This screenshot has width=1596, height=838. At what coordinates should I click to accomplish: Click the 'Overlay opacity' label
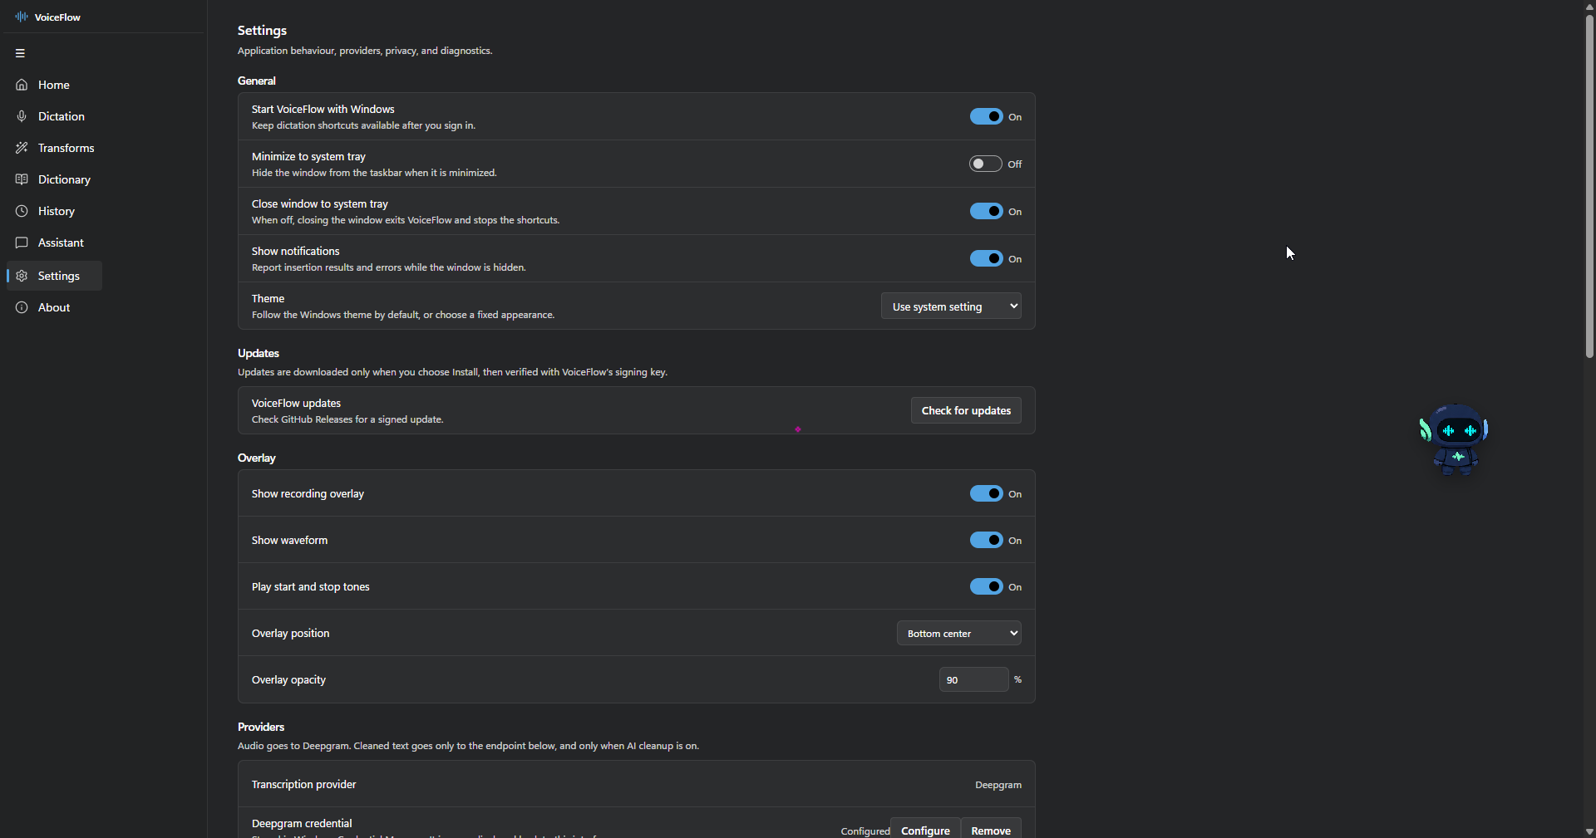pos(288,679)
